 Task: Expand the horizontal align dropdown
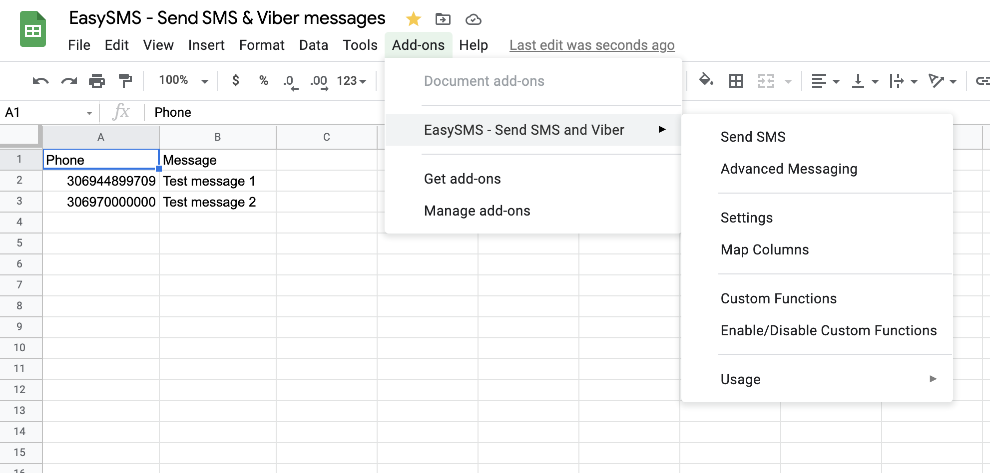(825, 81)
